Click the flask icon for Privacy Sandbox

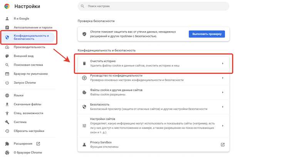(84, 145)
